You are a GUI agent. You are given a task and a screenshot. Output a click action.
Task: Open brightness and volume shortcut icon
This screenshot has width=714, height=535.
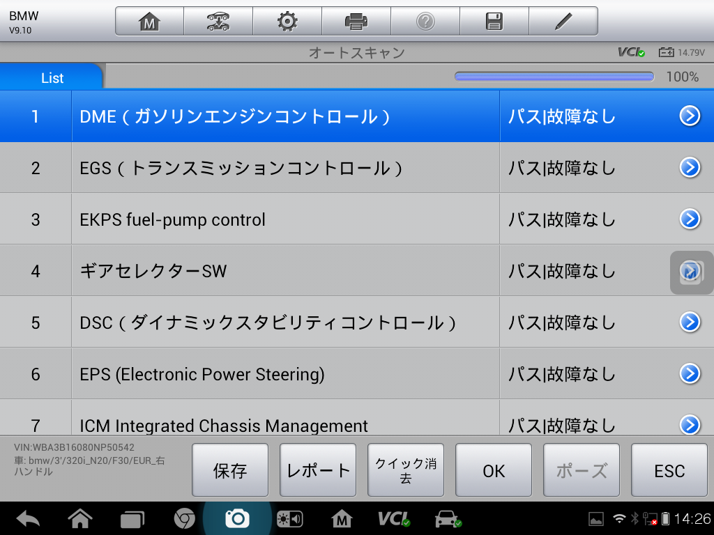289,519
